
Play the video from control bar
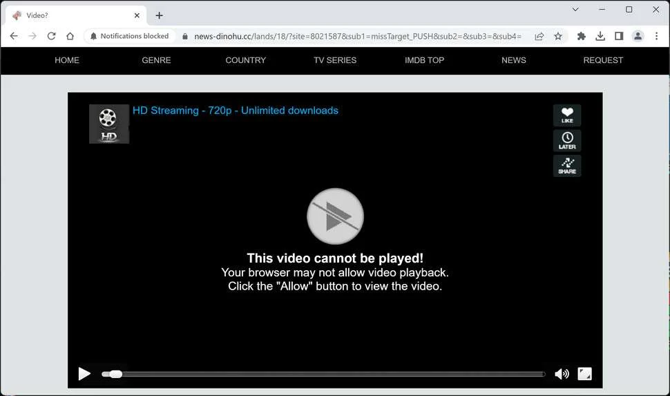pyautogui.click(x=84, y=374)
